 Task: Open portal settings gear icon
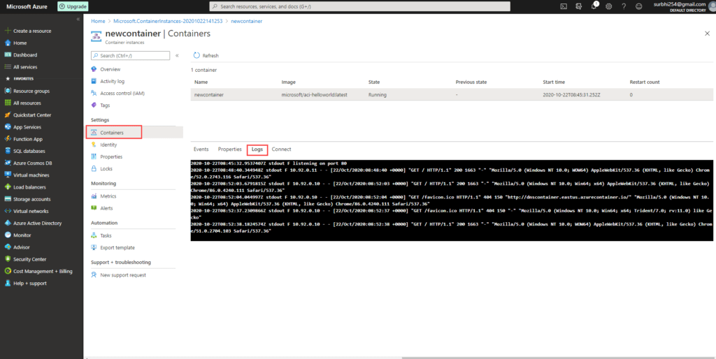[x=609, y=6]
